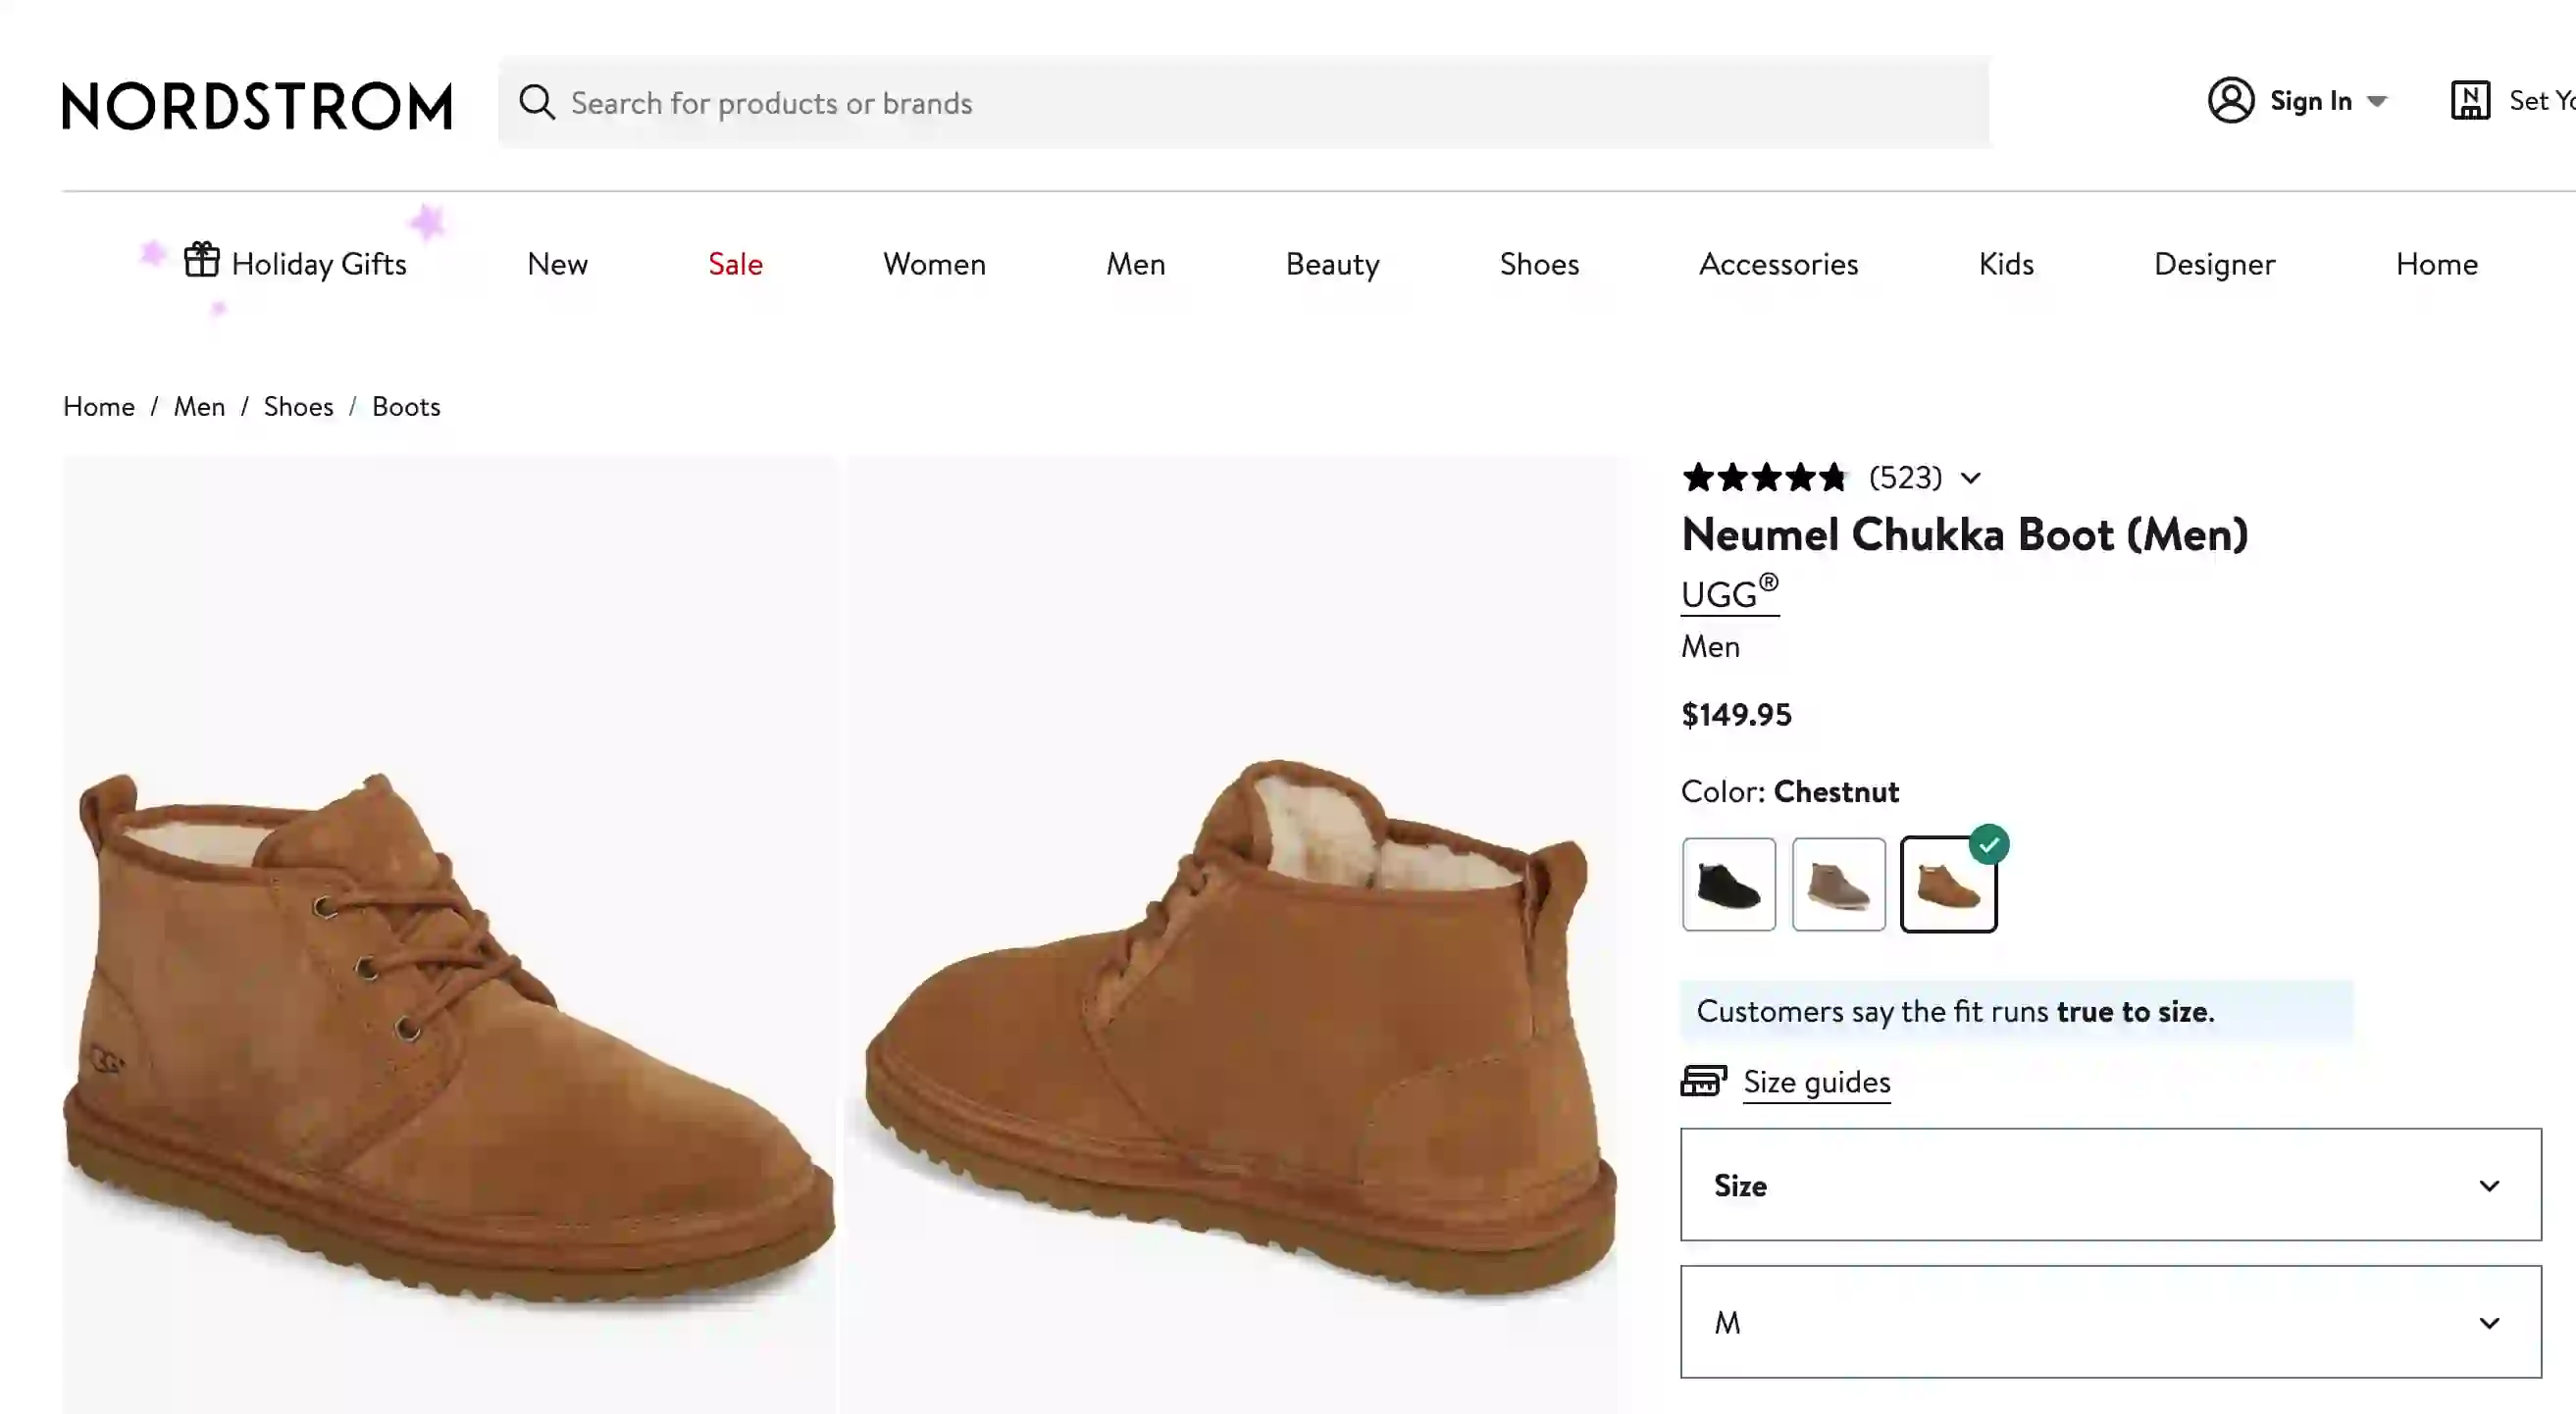Click the first star in the product rating
This screenshot has height=1414, width=2576.
pos(1698,478)
